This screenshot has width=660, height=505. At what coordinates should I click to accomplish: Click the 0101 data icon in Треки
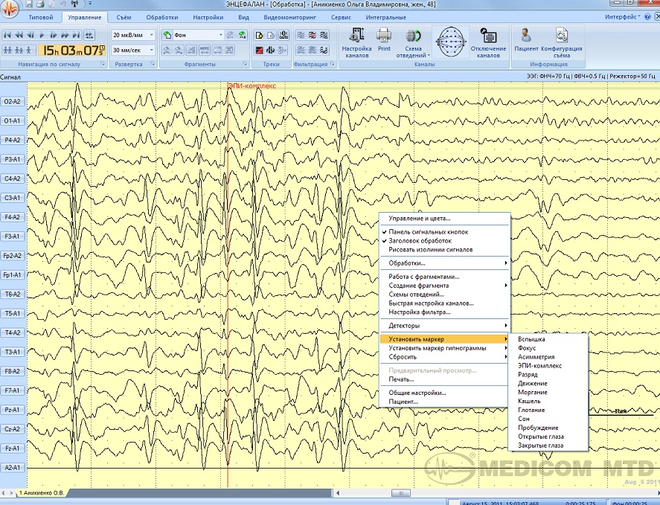point(283,35)
